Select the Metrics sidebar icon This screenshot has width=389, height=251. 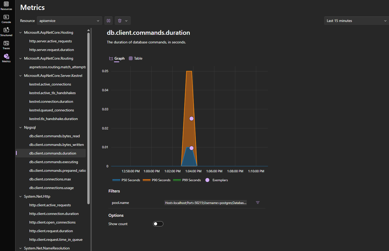(6, 58)
